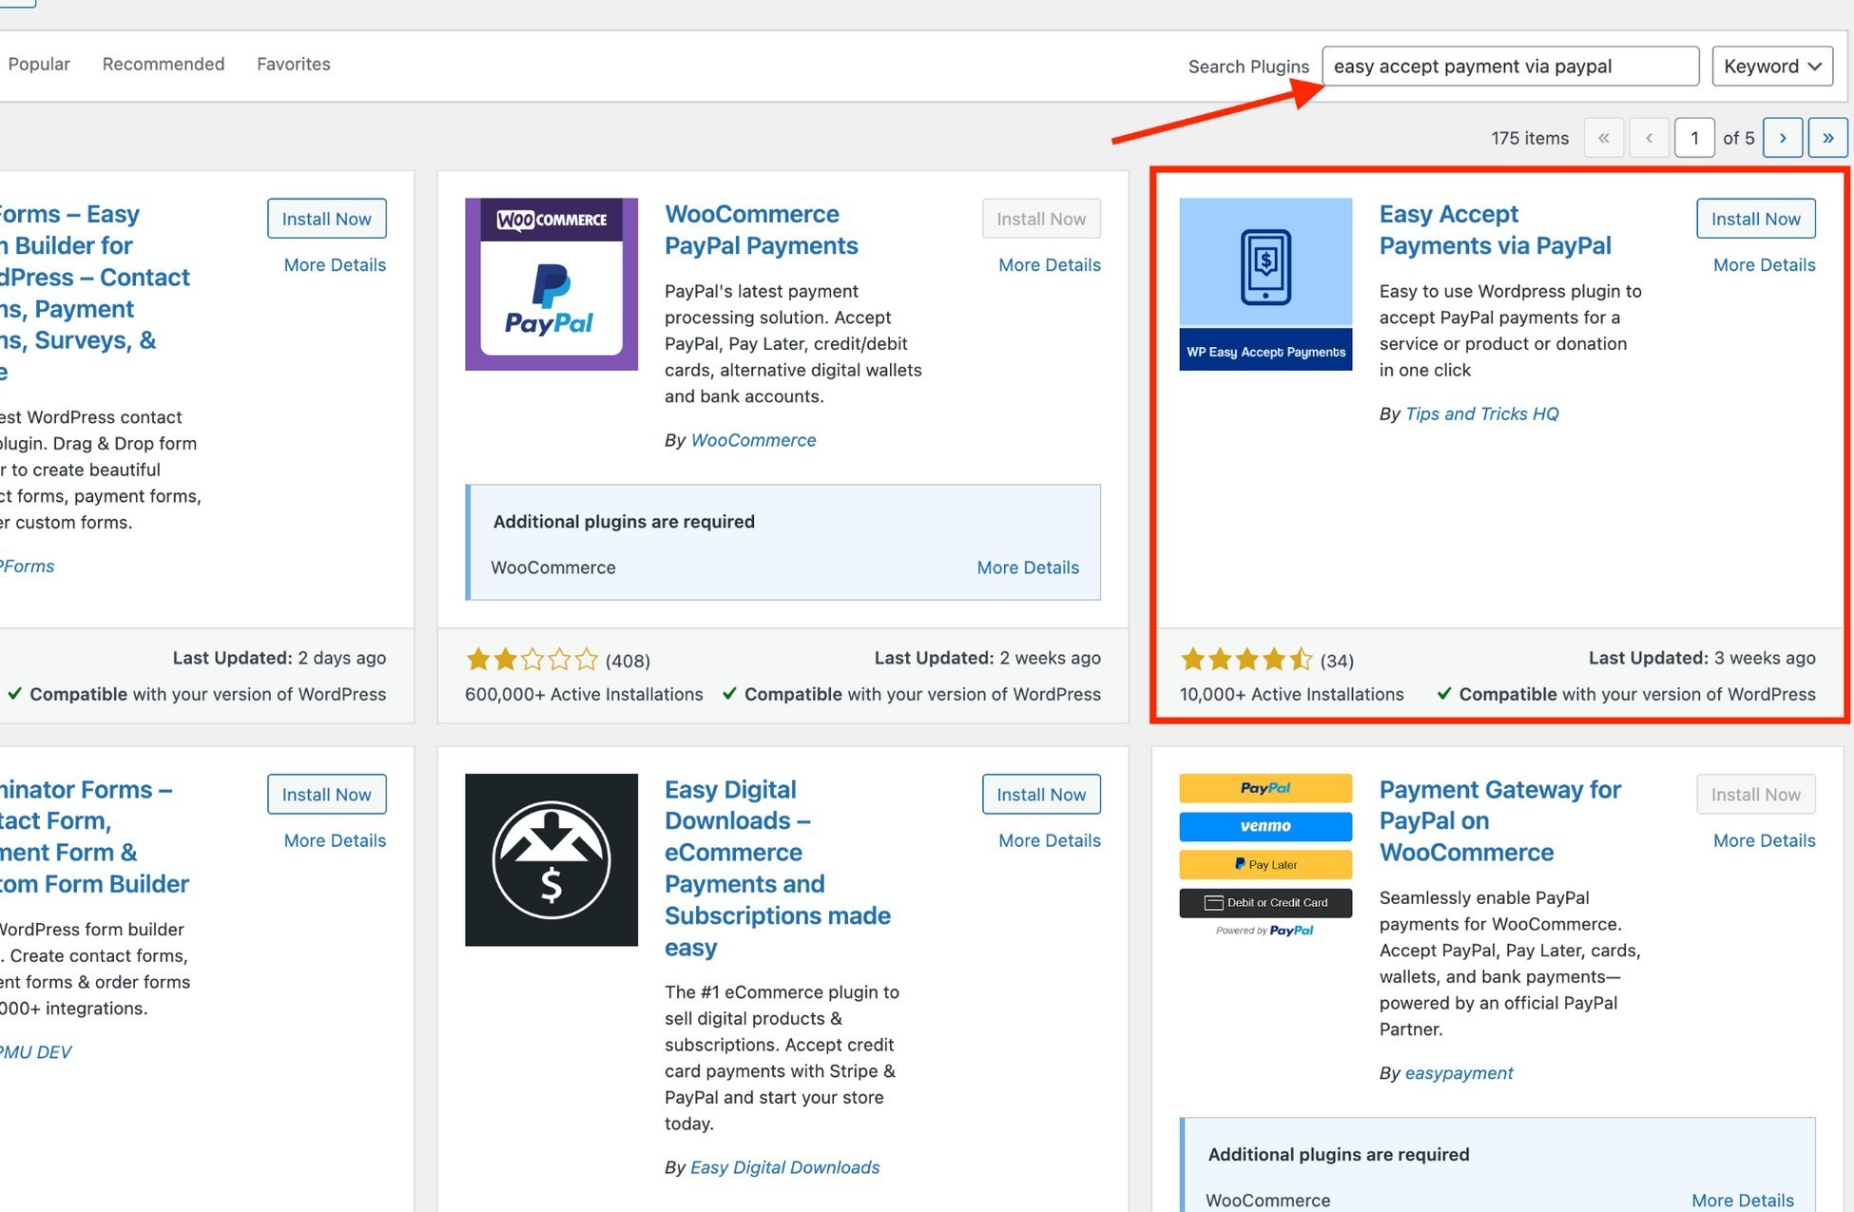1854x1212 pixels.
Task: Open the WooCommerce PayPal Payments plugin icon
Action: pyautogui.click(x=551, y=284)
